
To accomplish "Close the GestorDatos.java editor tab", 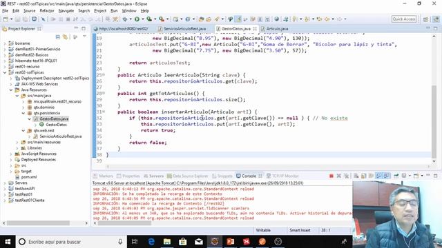I will point(255,29).
